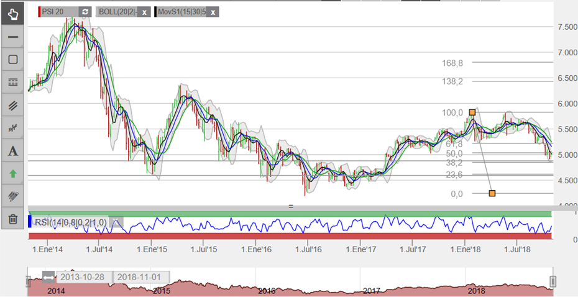Click the Fibonacci level label 168,8
Viewport: 578px width, 297px height.
tap(452, 63)
